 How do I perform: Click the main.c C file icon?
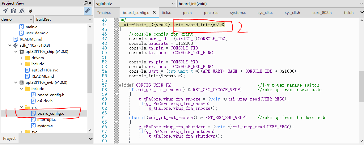[x=22, y=27]
